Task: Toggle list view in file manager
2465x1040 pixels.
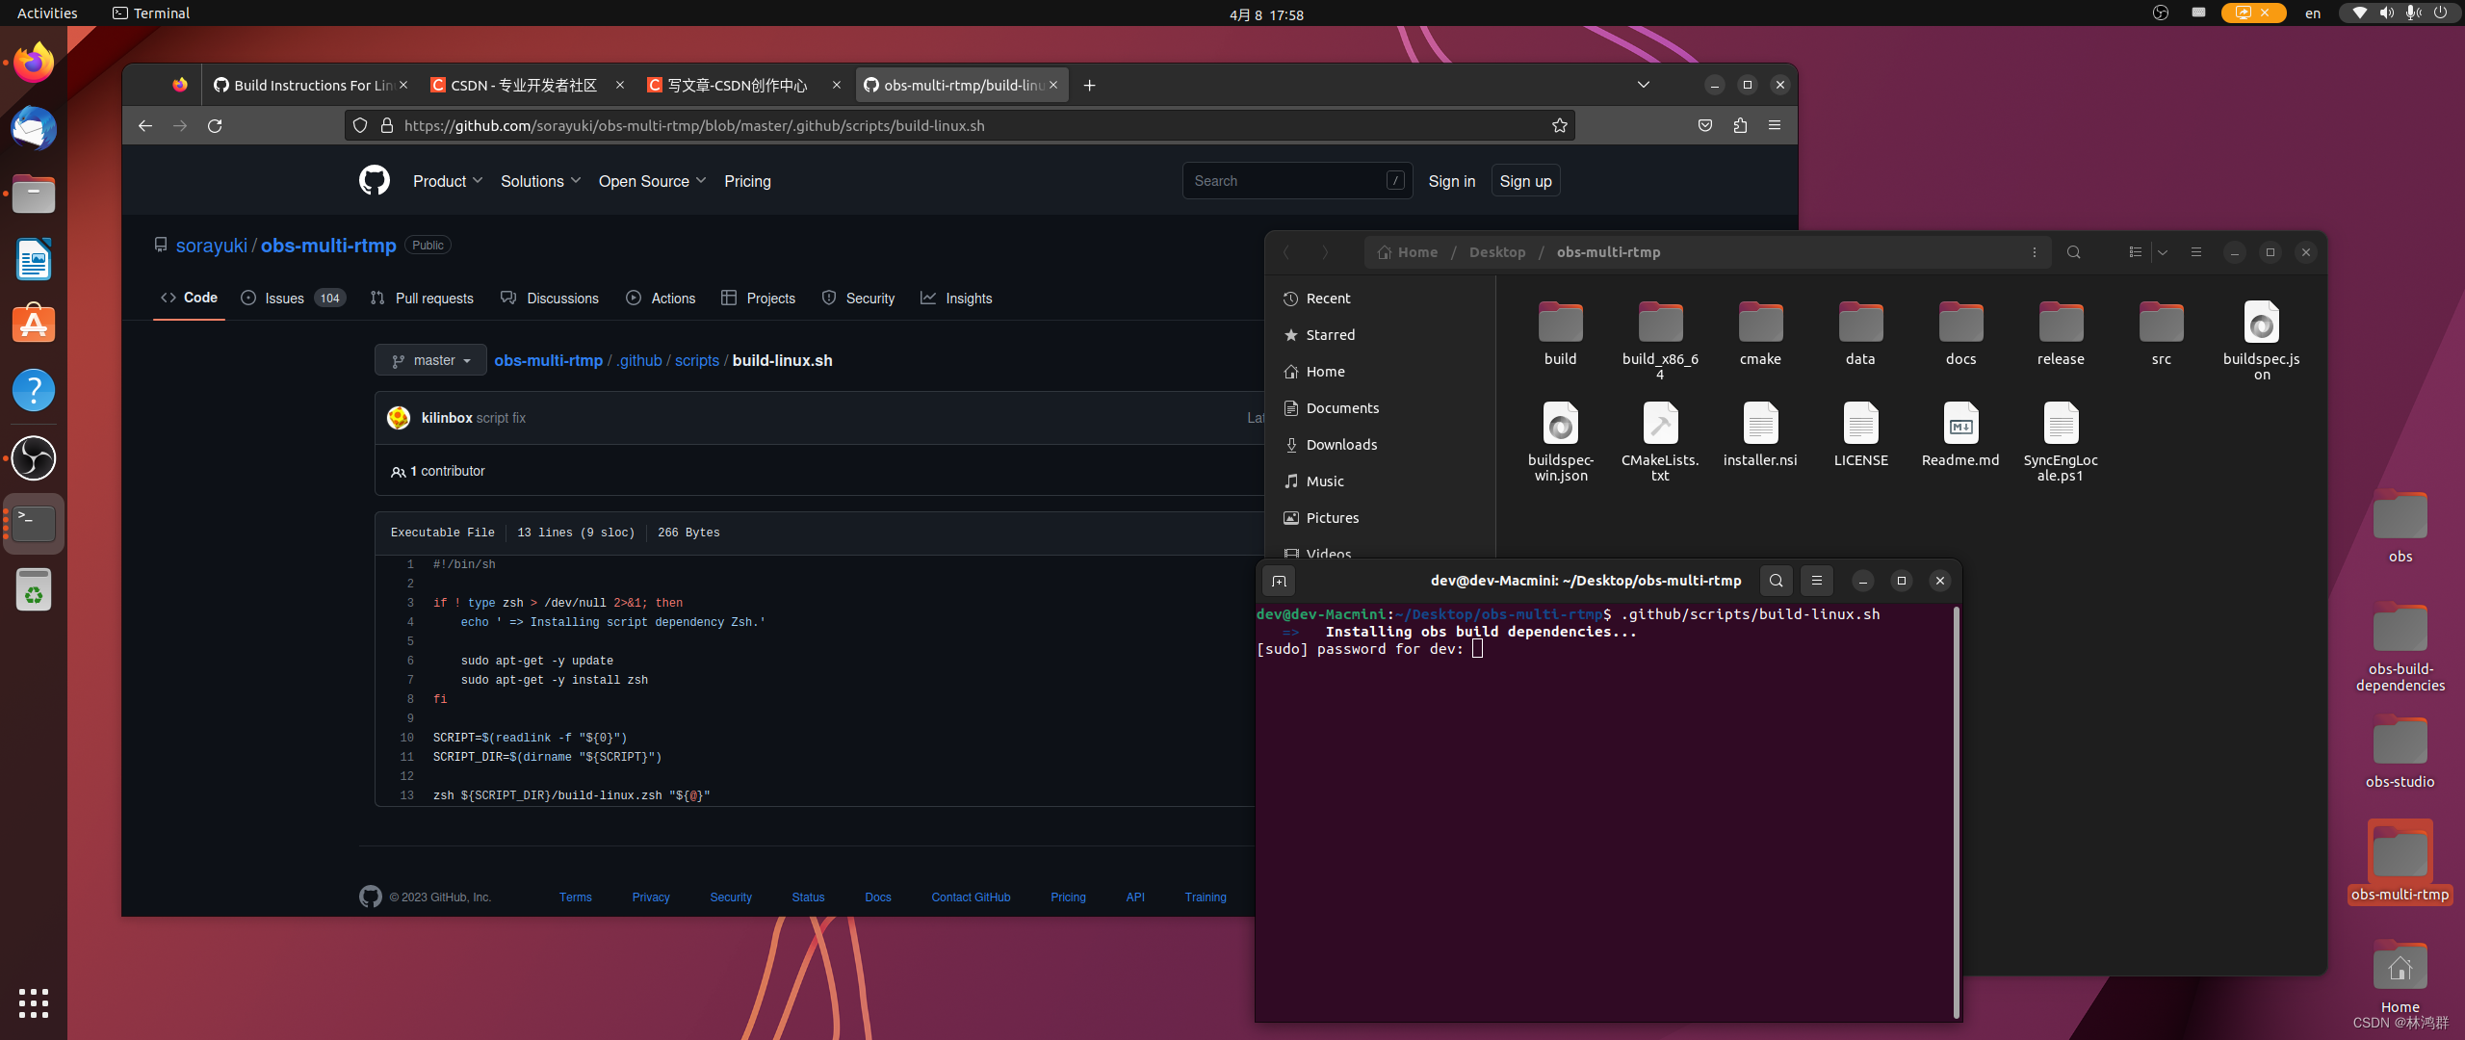Action: coord(2135,252)
